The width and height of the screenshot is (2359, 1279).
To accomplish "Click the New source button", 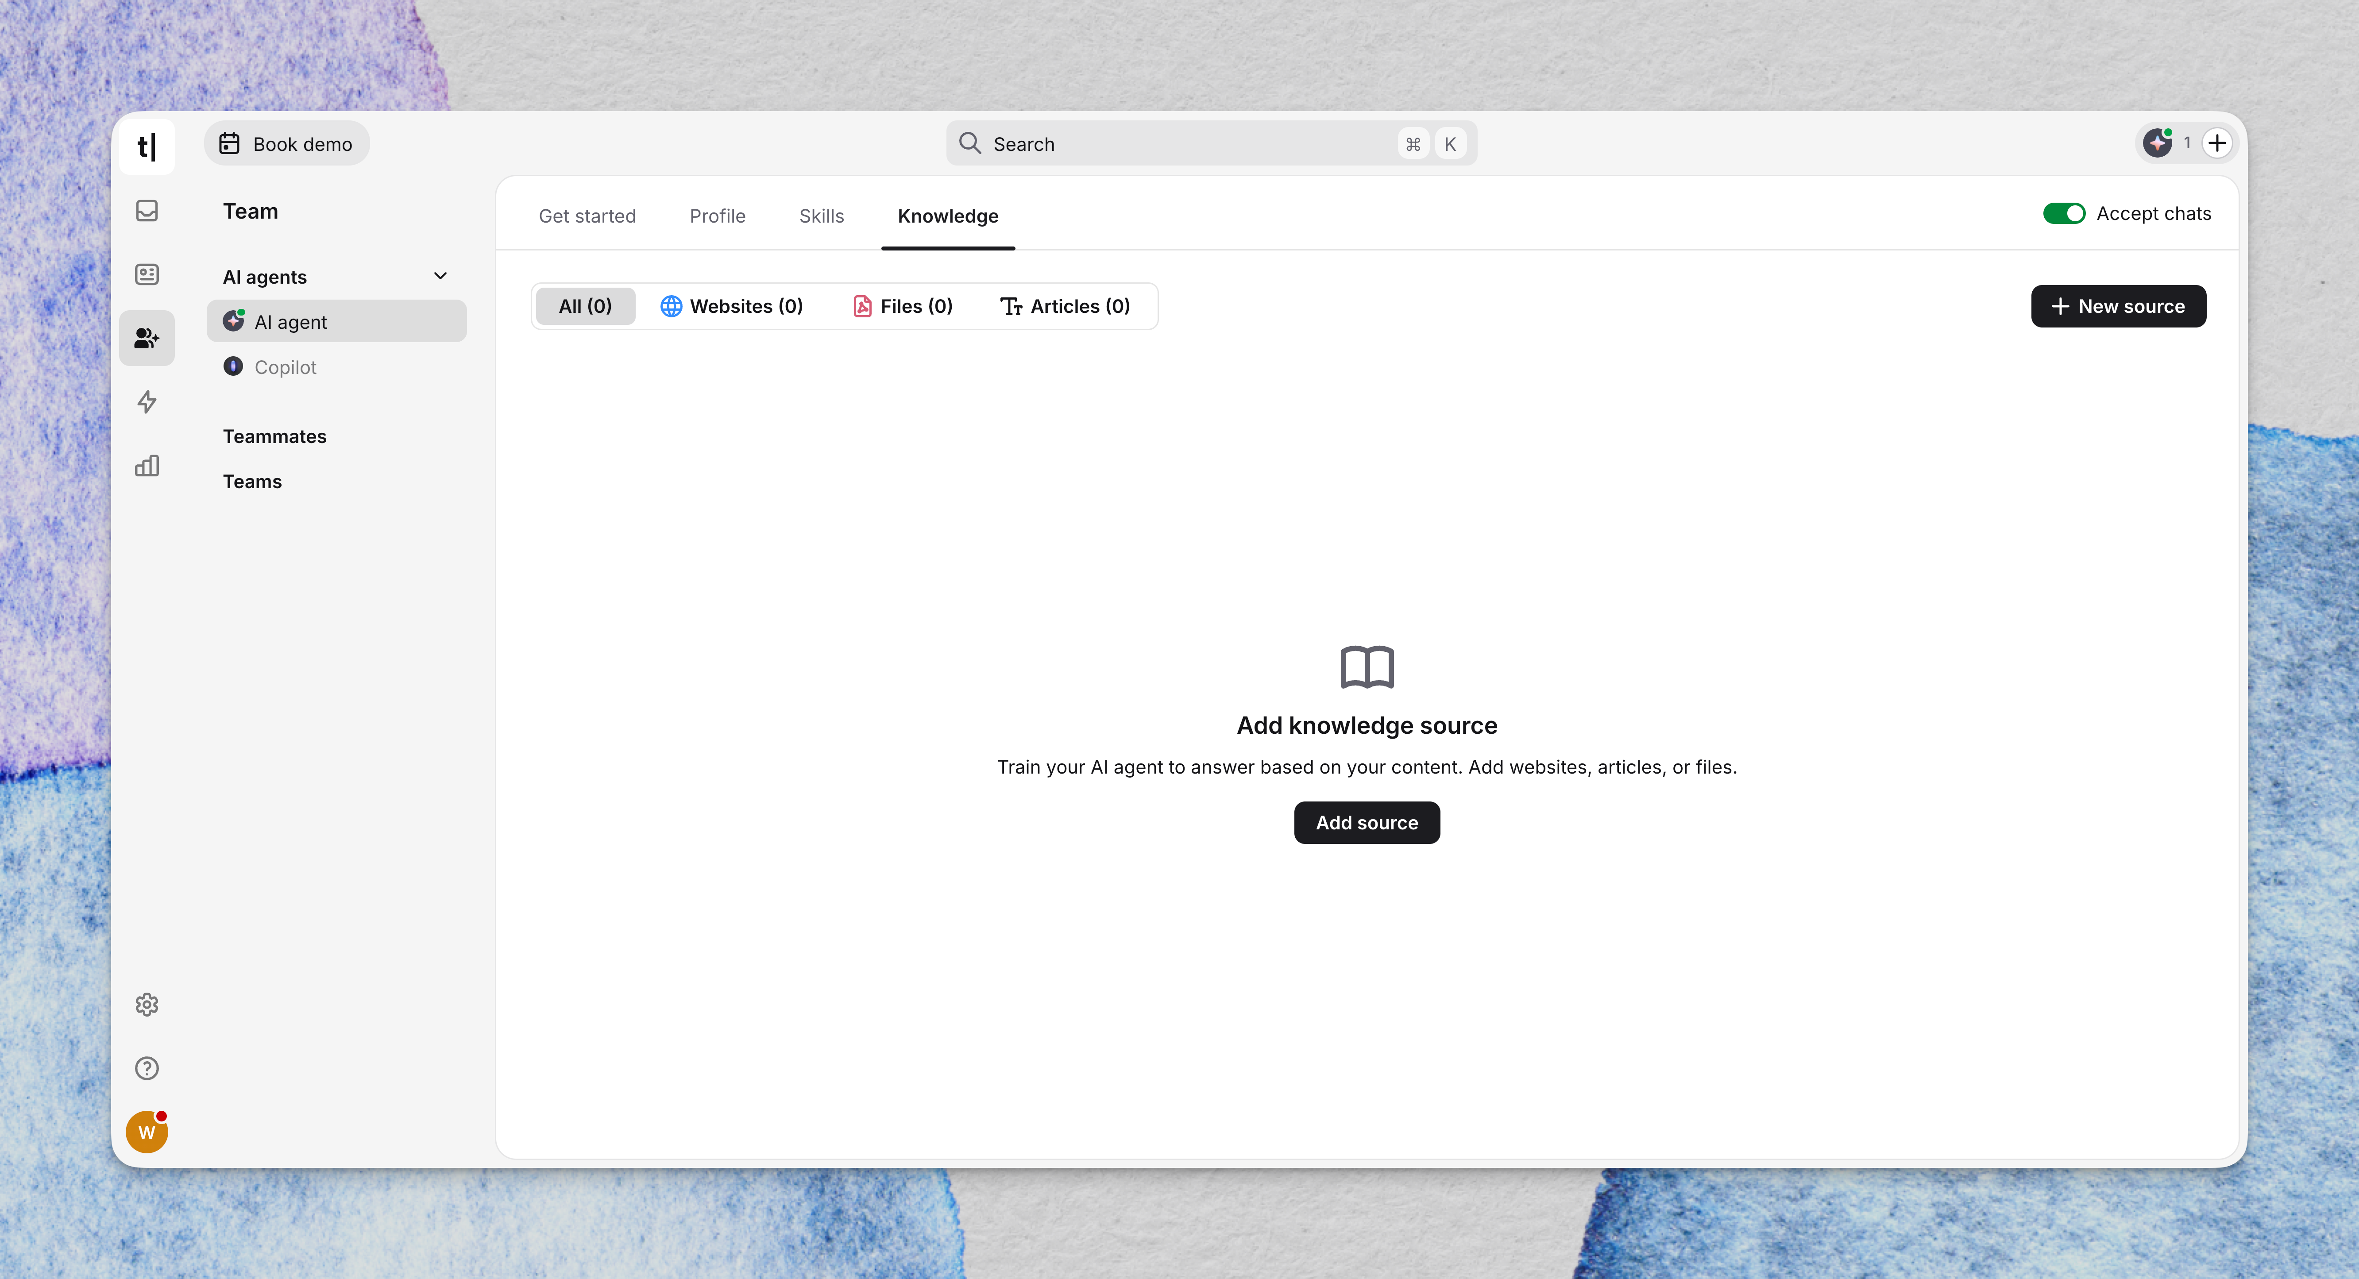I will 2117,306.
